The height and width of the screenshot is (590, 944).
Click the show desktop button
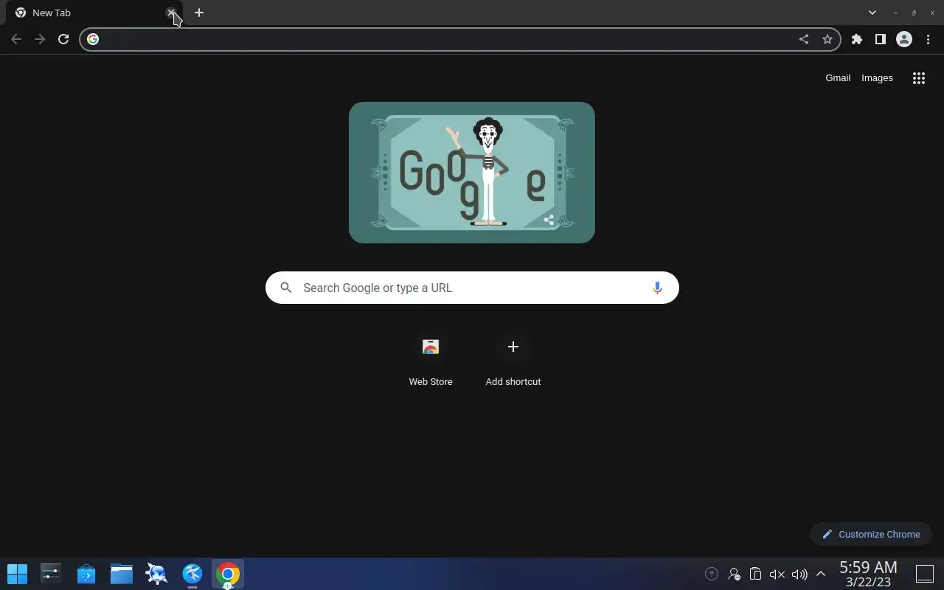tap(925, 574)
